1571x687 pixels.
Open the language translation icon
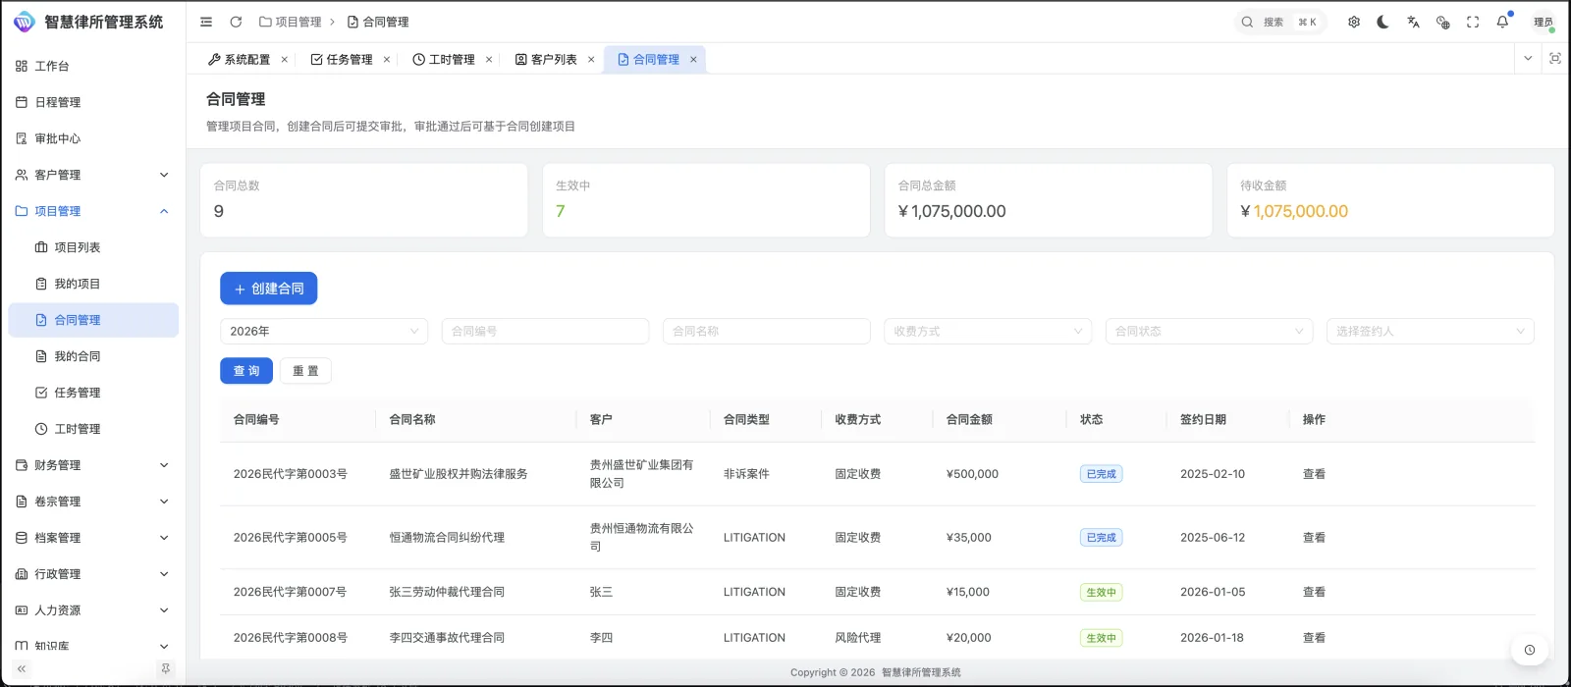1413,22
